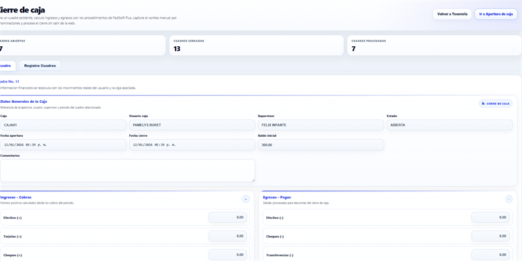Image resolution: width=522 pixels, height=261 pixels.
Task: Switch to the Registro Cuadres tab
Action: [x=40, y=66]
